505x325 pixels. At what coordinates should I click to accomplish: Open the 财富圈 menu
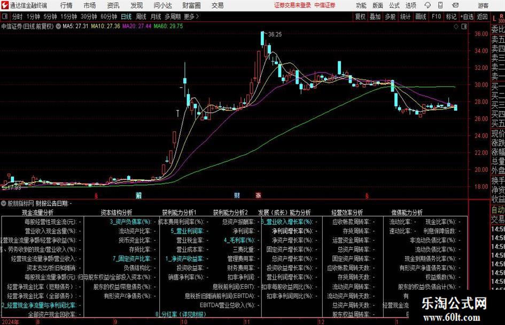(x=191, y=5)
